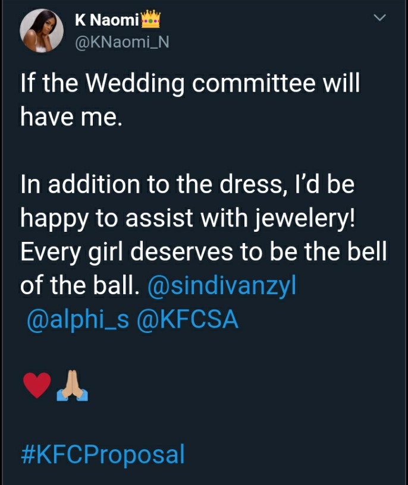Click the "of the ball." text
The width and height of the screenshot is (408, 485).
[80, 285]
